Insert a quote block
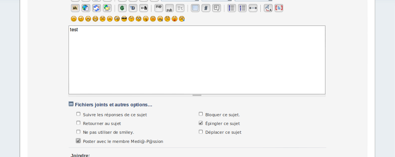This screenshot has height=157, width=395. tap(216, 8)
